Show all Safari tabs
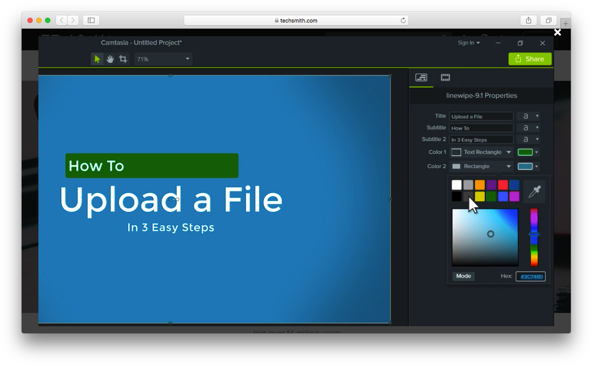The height and width of the screenshot is (366, 592). [x=548, y=20]
